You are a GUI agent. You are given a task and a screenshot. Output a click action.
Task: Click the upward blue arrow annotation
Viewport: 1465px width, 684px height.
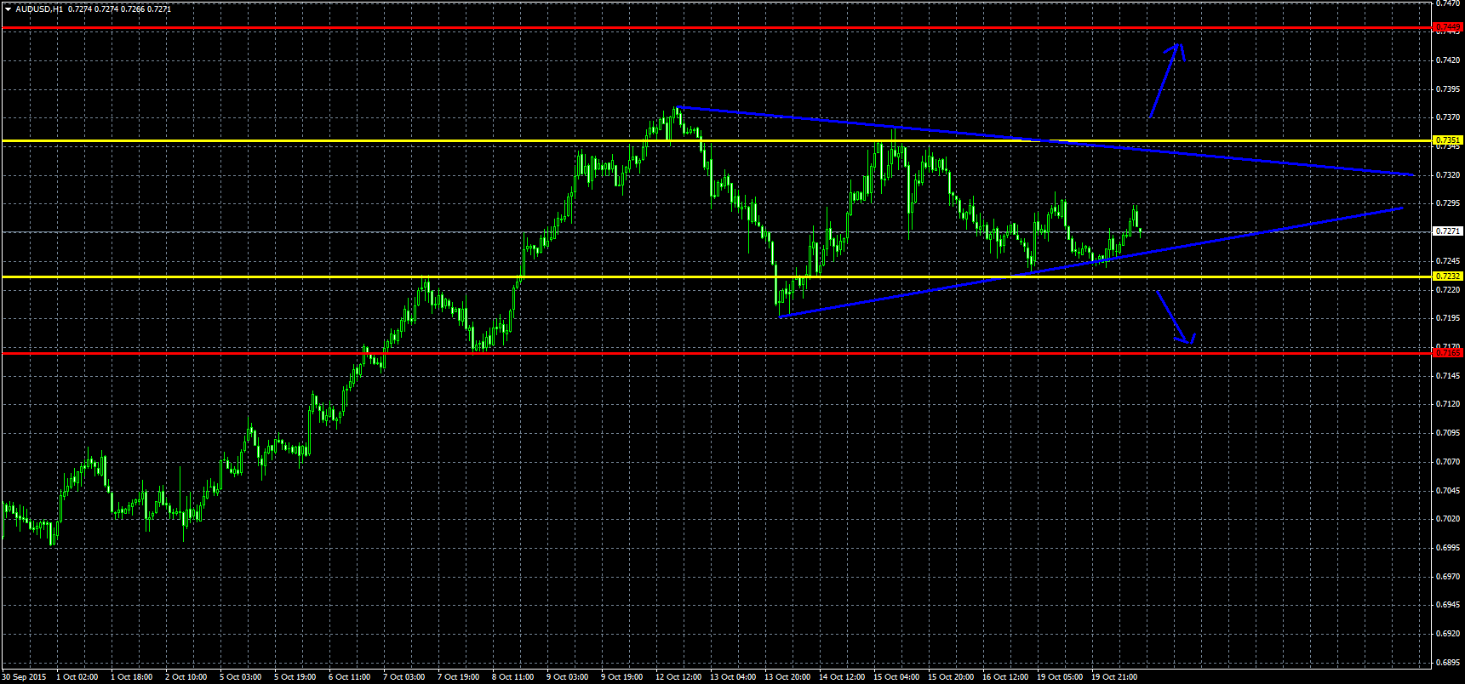click(1165, 80)
